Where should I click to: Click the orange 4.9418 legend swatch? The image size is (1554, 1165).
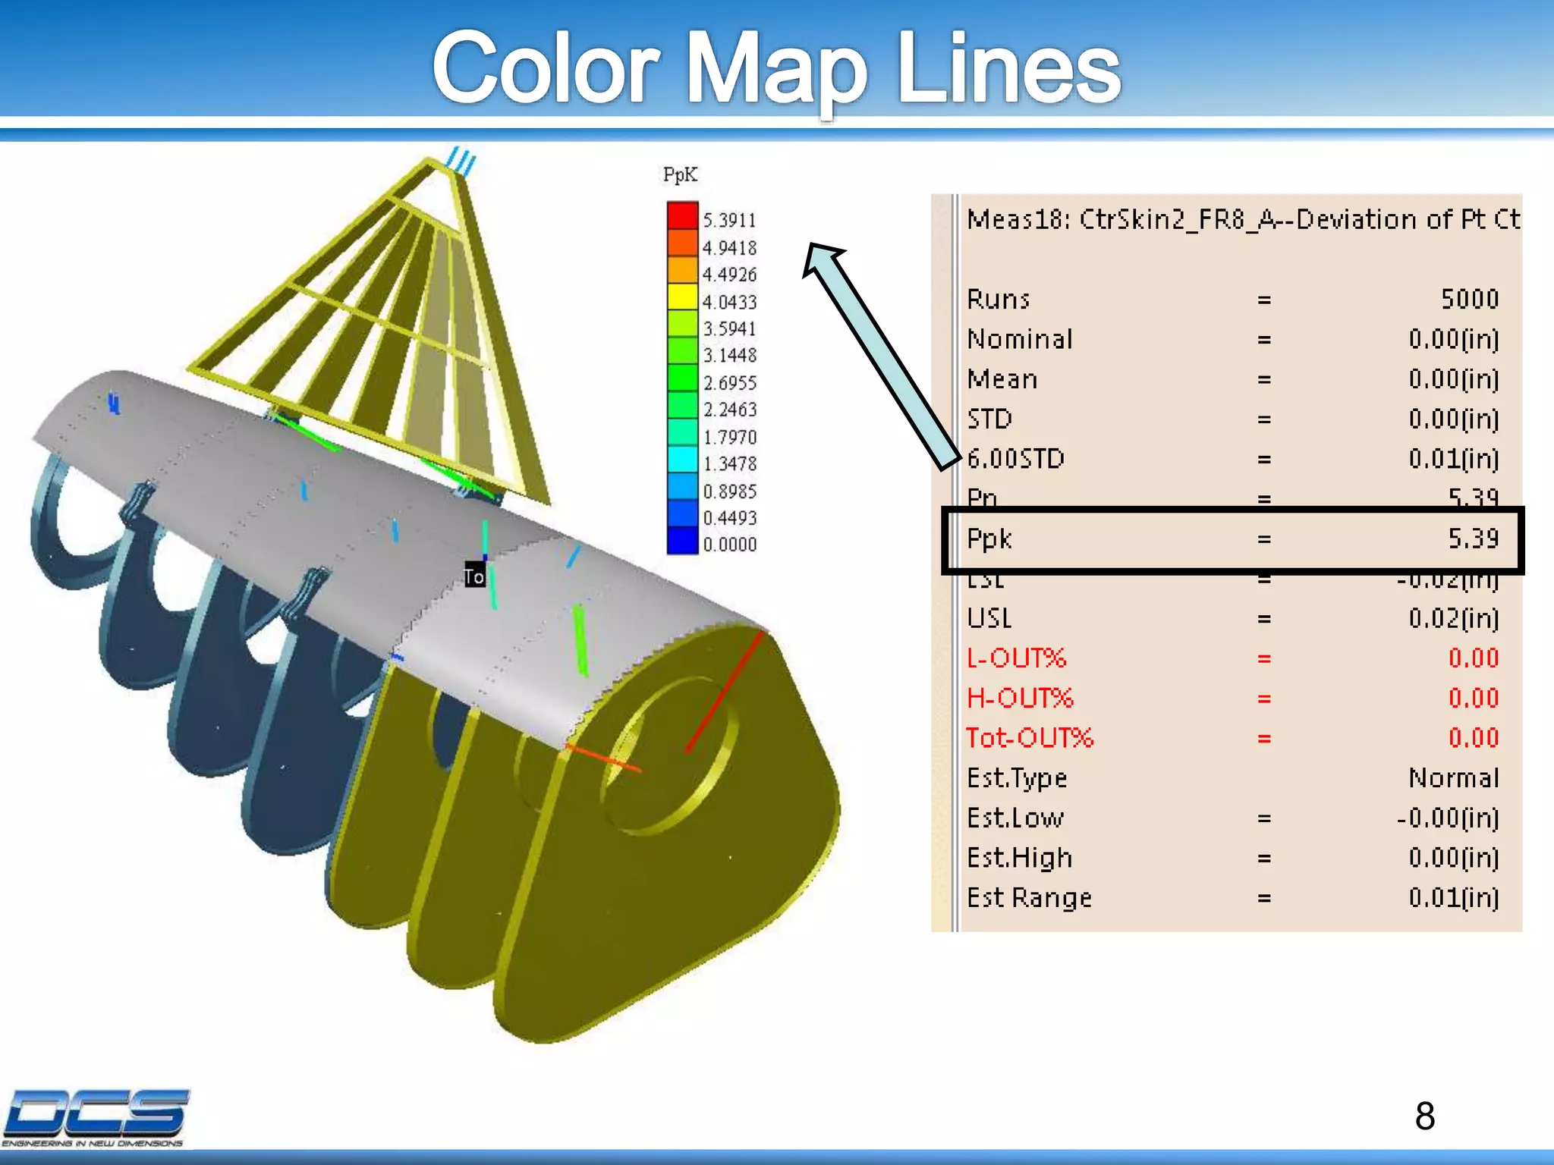[x=681, y=243]
